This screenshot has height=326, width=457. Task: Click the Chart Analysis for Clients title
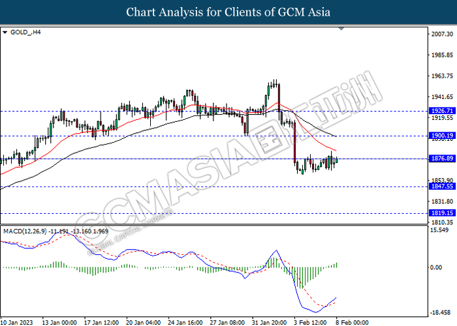[x=228, y=12]
